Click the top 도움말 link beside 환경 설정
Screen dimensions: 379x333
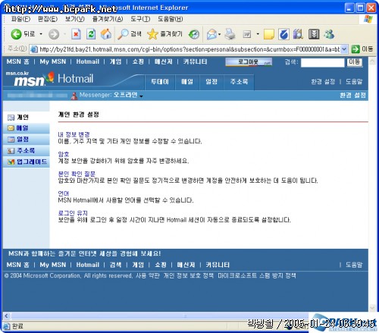click(354, 82)
